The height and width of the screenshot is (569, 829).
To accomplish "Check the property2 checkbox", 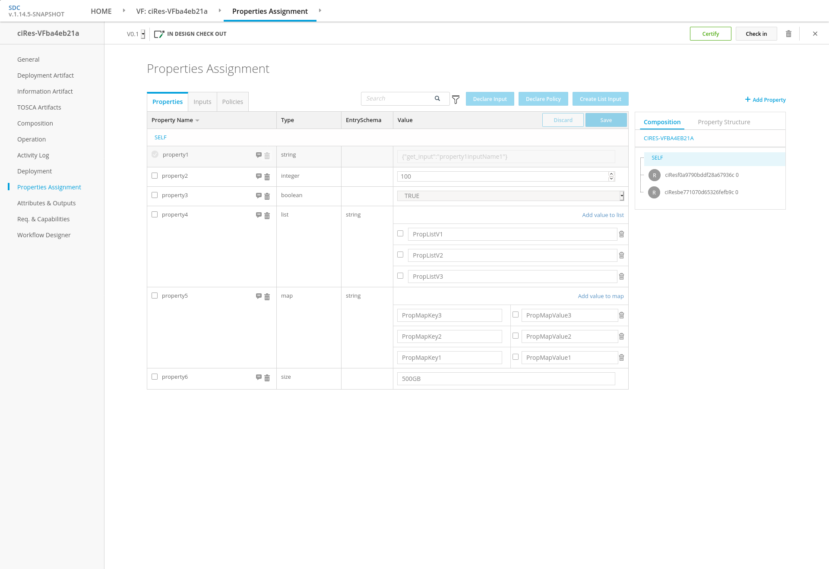I will [155, 176].
